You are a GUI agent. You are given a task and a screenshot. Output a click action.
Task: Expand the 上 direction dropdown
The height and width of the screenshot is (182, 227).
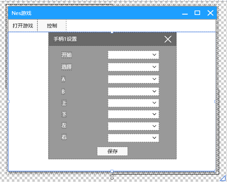133,103
